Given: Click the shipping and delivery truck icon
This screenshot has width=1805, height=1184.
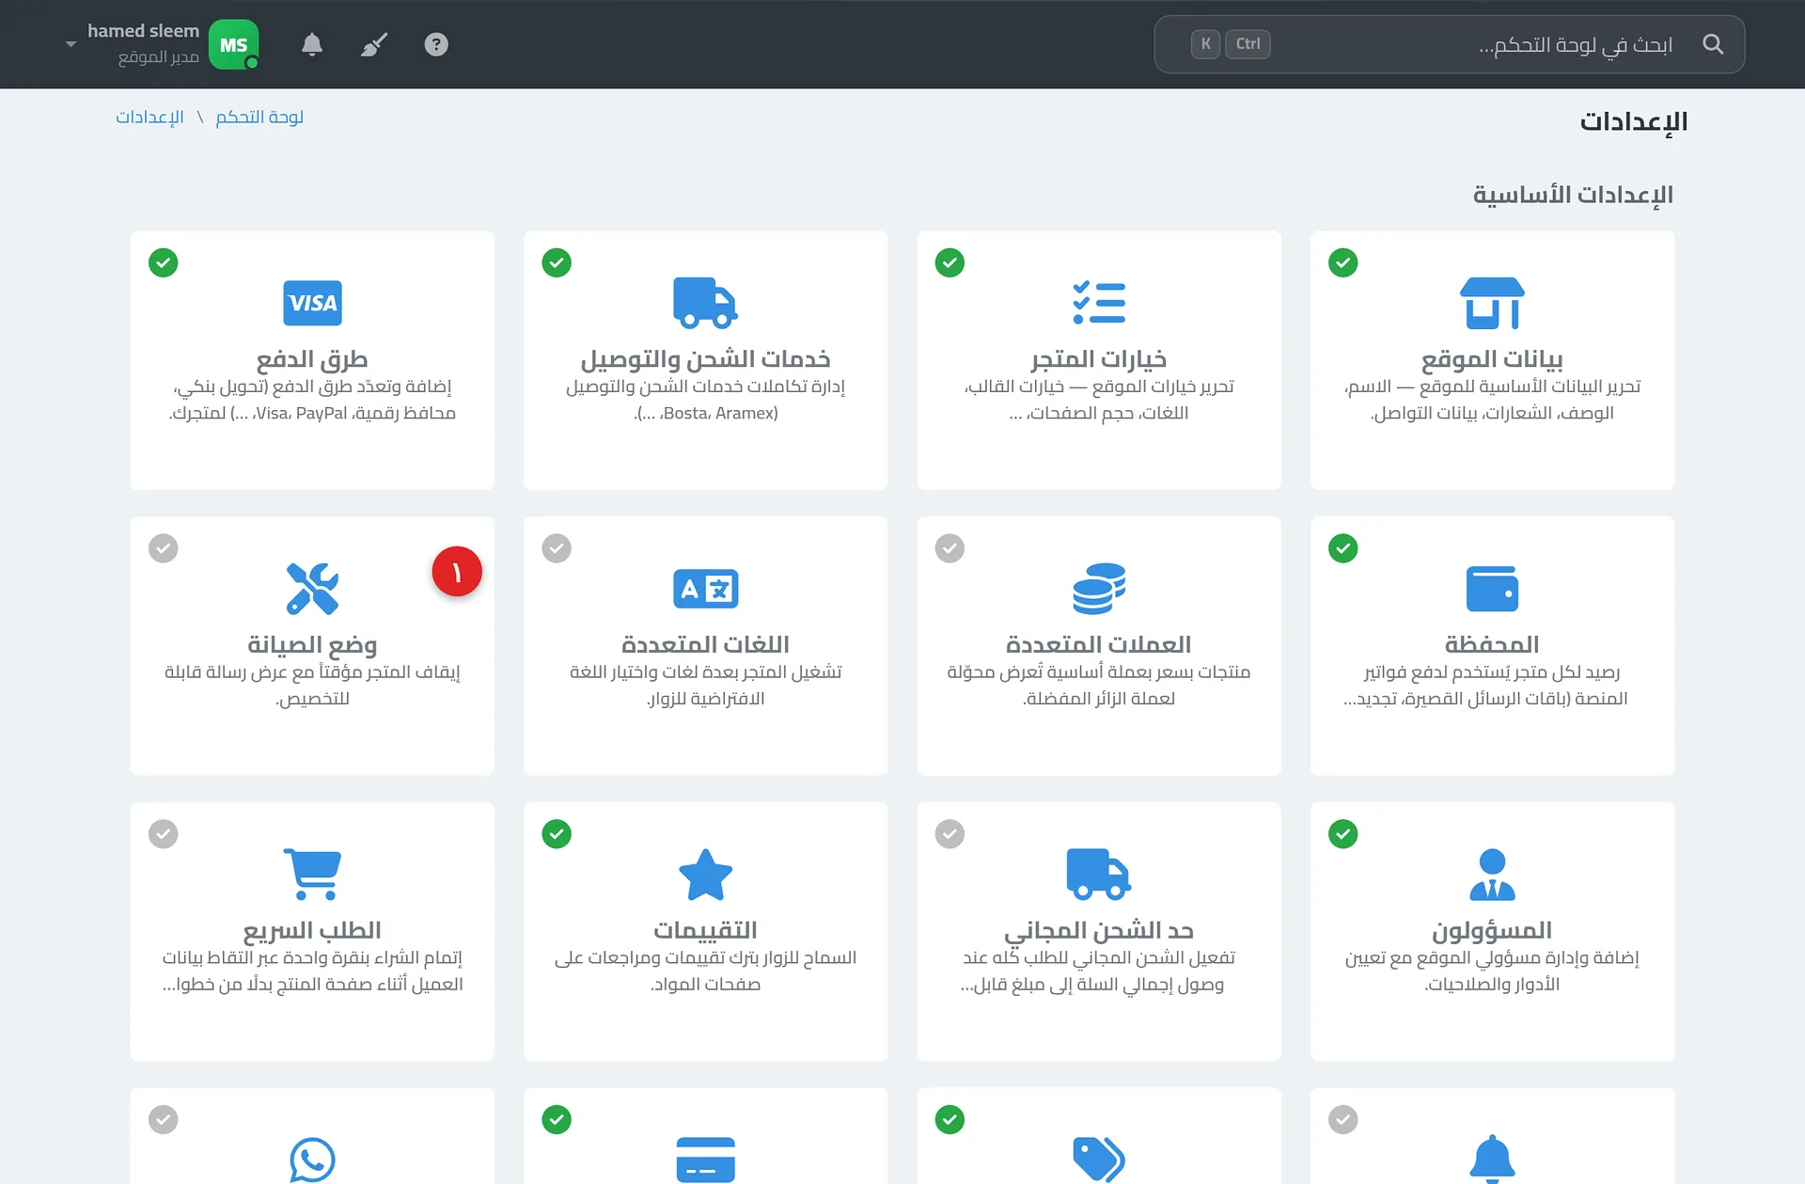Looking at the screenshot, I should coord(705,303).
